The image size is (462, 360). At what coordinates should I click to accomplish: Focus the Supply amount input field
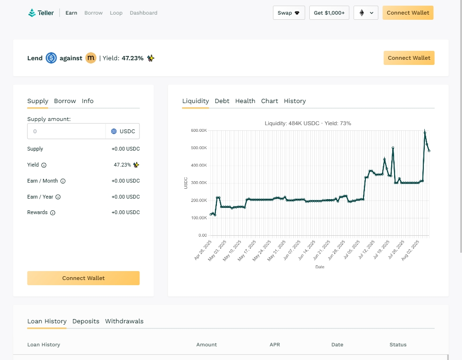pos(66,131)
